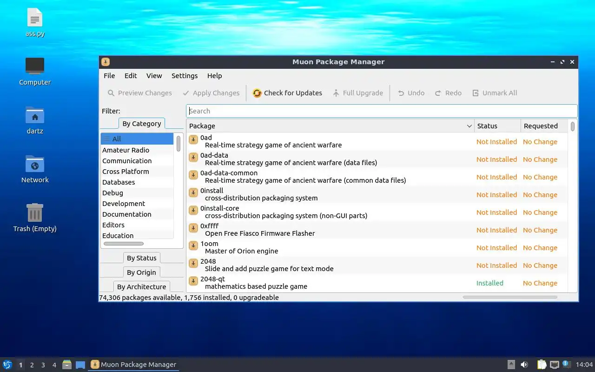
Task: Select the All category
Action: point(137,139)
